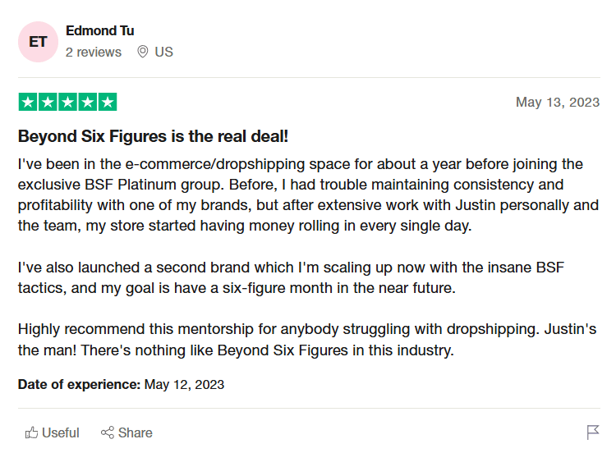Open the pink ET profile avatar

pos(38,42)
